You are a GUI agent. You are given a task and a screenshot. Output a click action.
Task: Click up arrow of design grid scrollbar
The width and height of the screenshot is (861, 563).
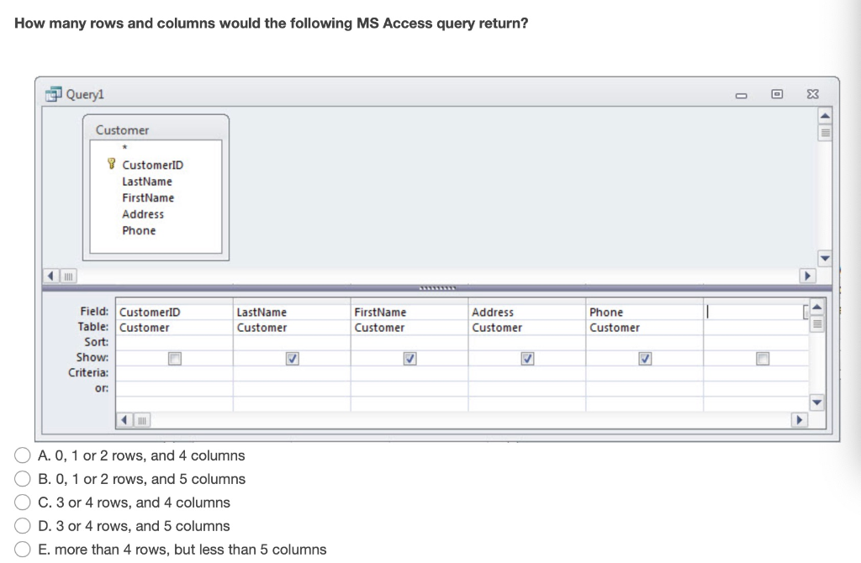816,307
